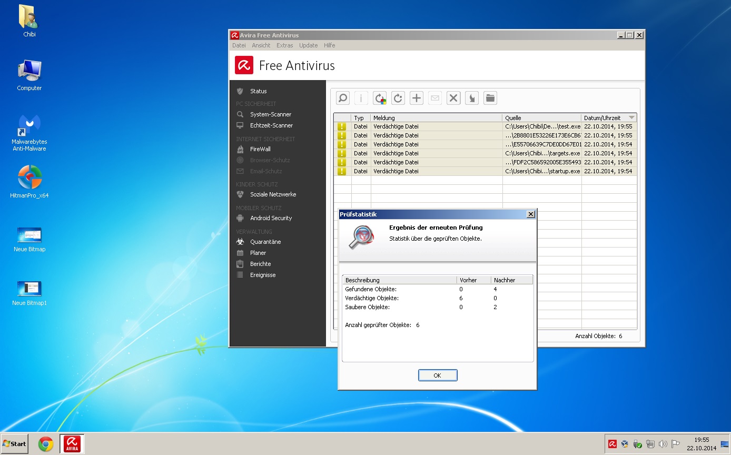Click the greyed envelope send-file icon

coord(435,98)
